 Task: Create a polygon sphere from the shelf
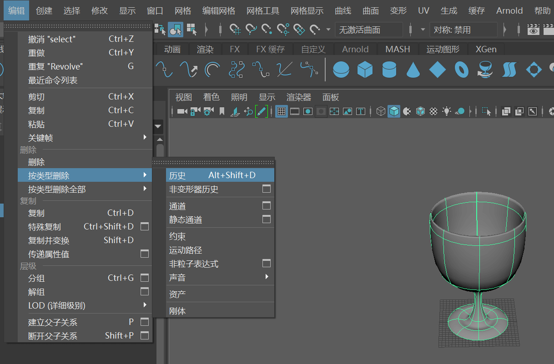pyautogui.click(x=341, y=70)
